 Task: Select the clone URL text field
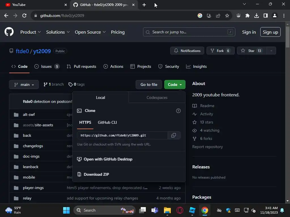[x=122, y=135]
